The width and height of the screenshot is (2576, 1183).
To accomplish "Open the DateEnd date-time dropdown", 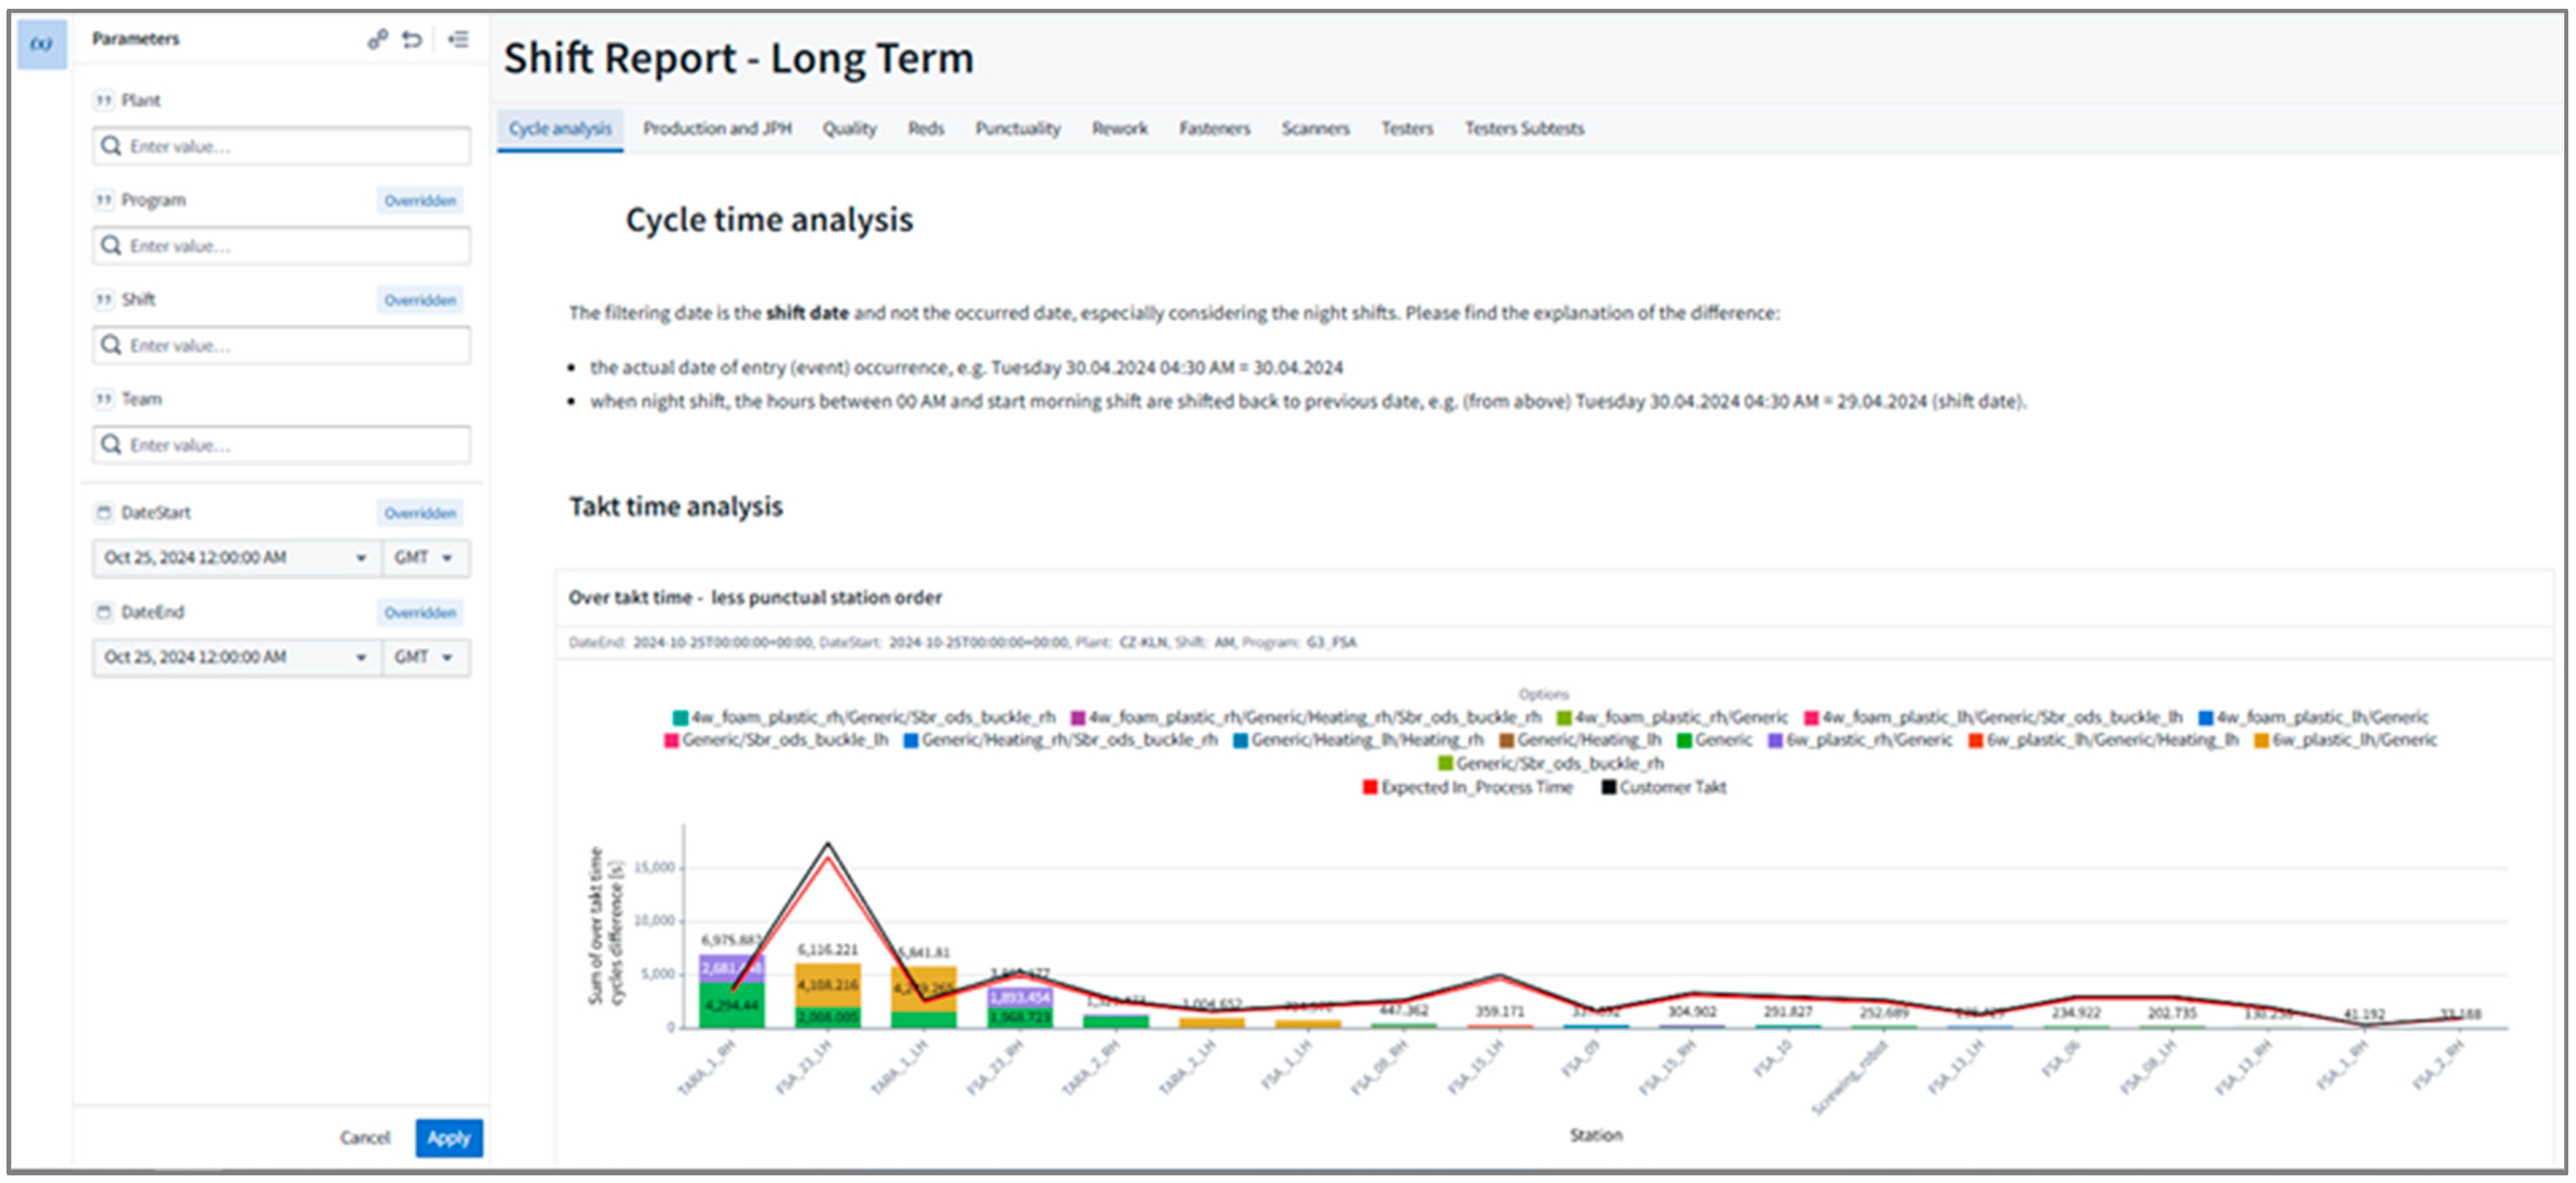I will coord(237,657).
